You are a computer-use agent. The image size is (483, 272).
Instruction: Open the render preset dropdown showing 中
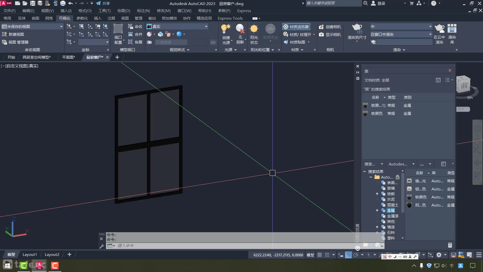pyautogui.click(x=401, y=26)
